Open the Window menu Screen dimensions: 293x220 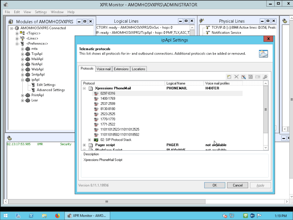click(x=57, y=12)
